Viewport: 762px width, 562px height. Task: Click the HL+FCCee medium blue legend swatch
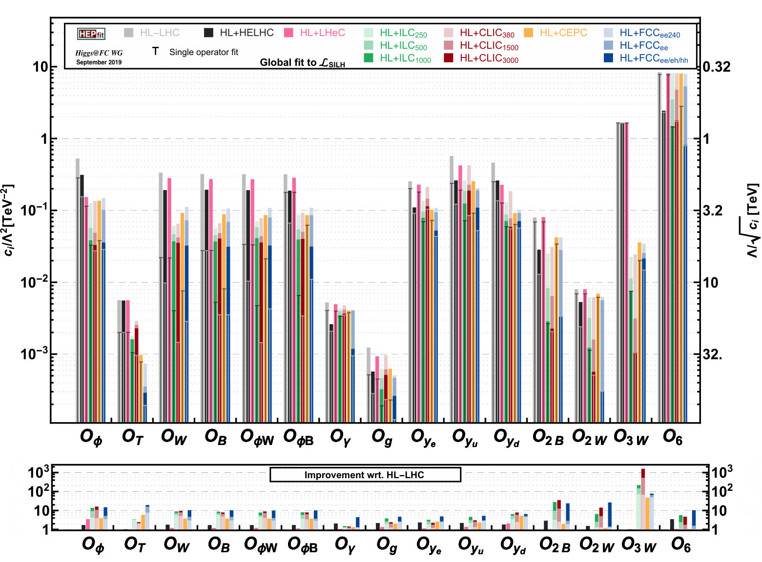[609, 45]
